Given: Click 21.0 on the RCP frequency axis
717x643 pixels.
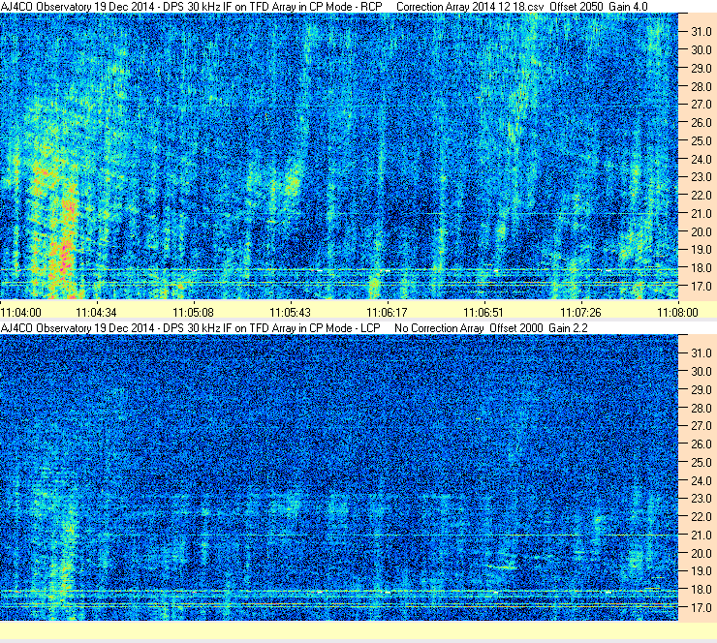Looking at the screenshot, I should 701,213.
